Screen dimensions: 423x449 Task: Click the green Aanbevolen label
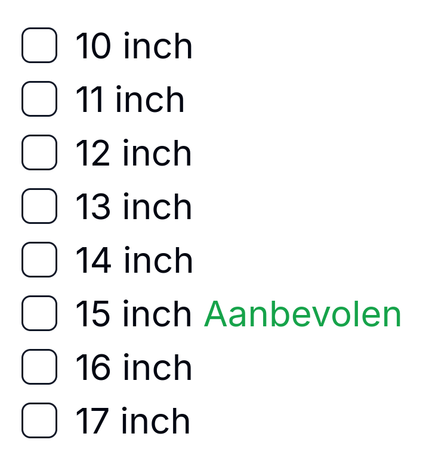[302, 314]
